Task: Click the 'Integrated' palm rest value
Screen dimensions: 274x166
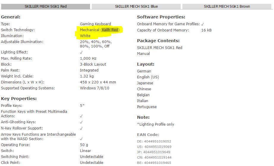Action: pos(89,70)
